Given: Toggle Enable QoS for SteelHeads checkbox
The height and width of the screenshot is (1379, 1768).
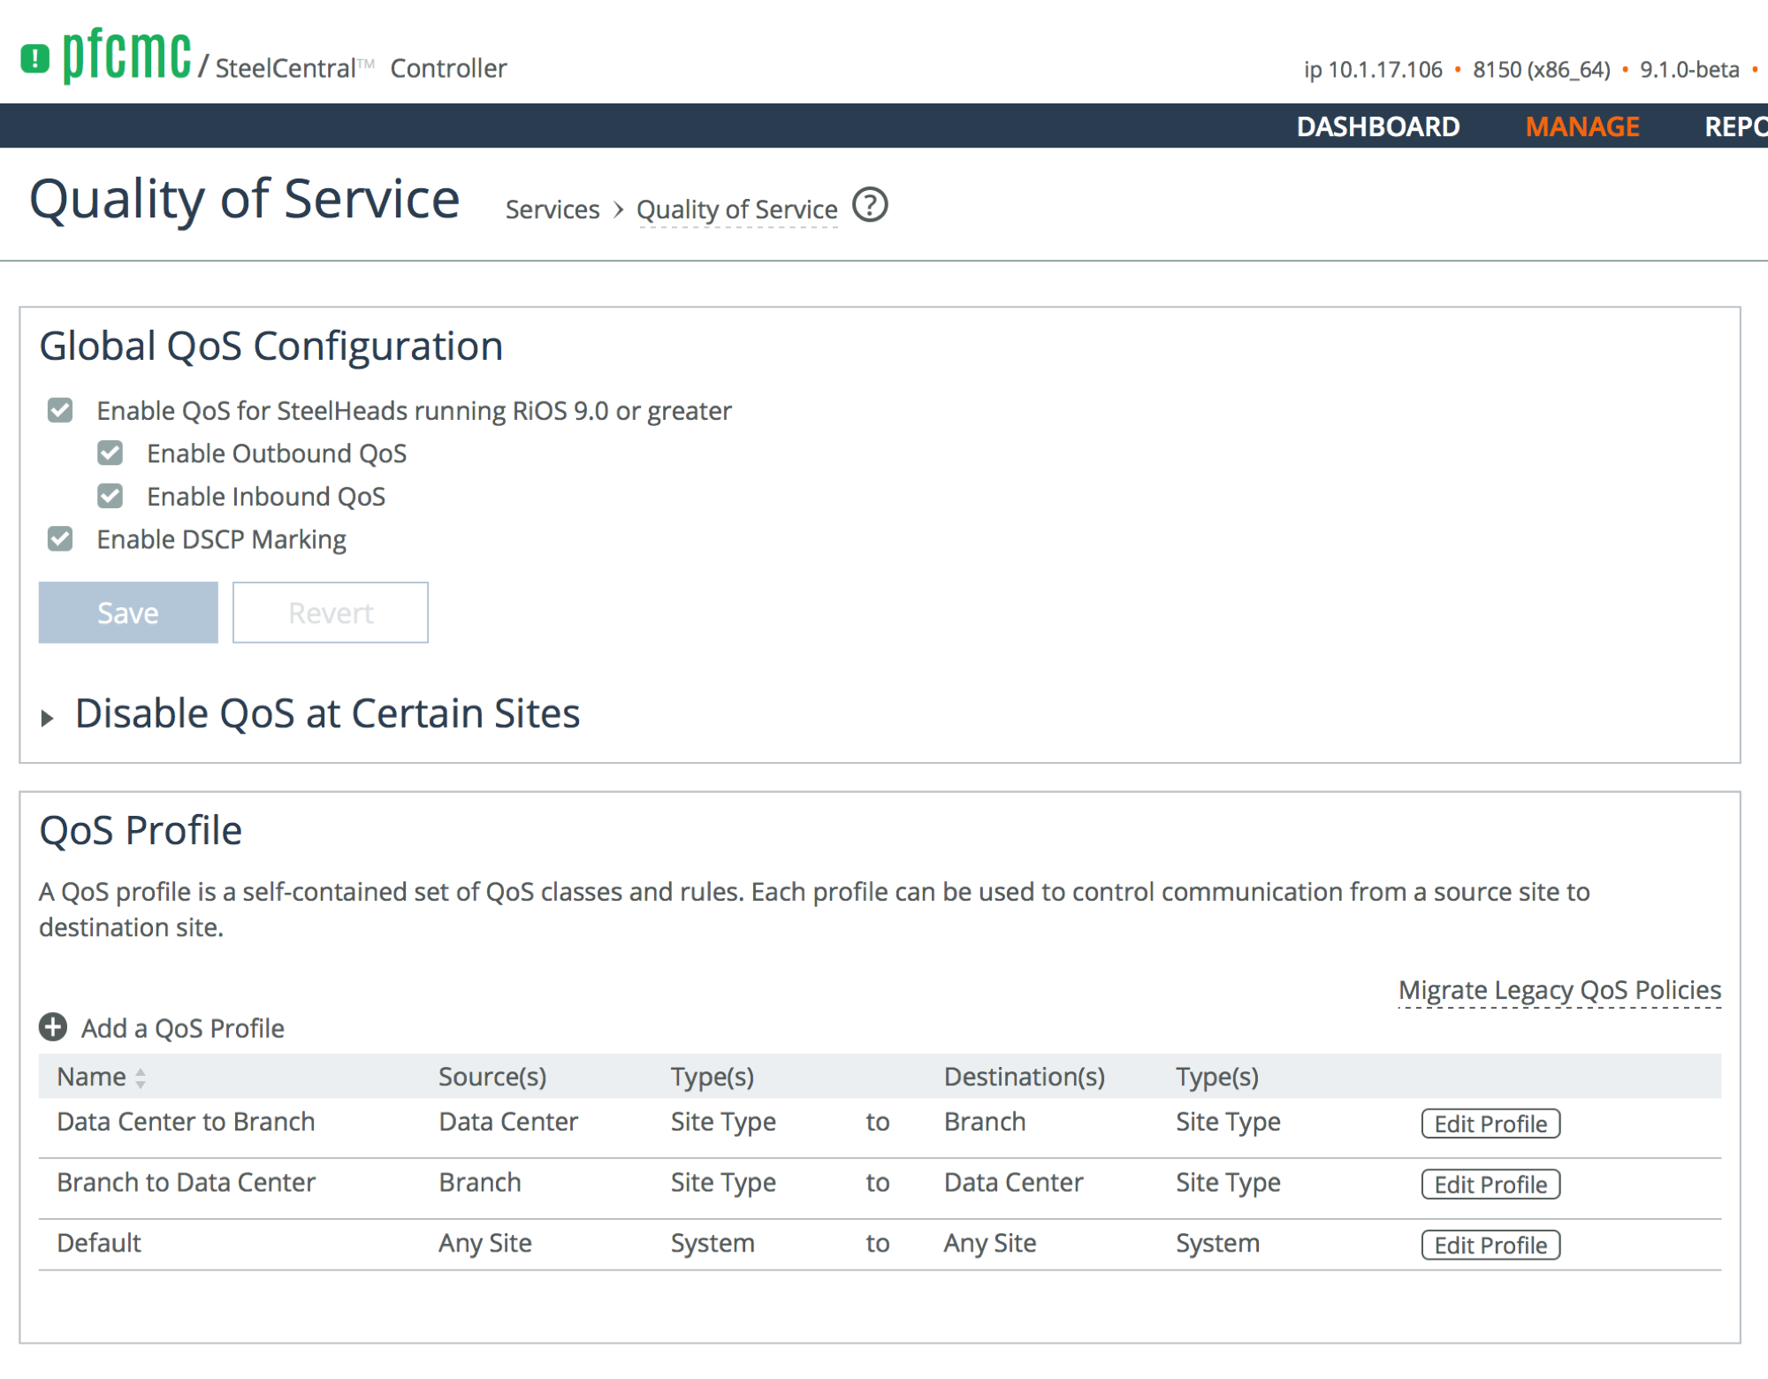Looking at the screenshot, I should coord(60,410).
